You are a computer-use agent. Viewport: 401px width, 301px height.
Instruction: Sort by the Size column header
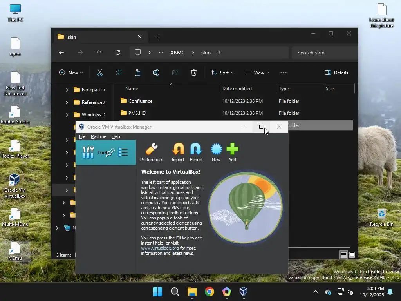330,88
